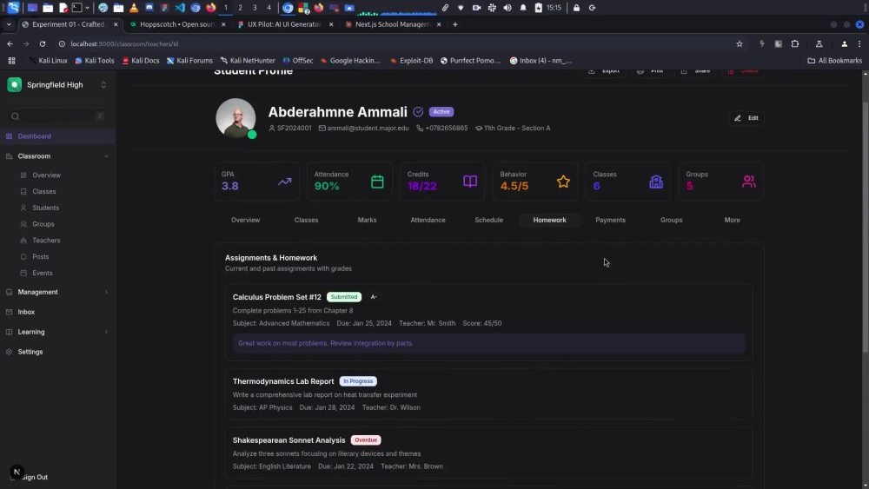Click the verified badge beside the student name
The image size is (869, 489).
pos(419,112)
